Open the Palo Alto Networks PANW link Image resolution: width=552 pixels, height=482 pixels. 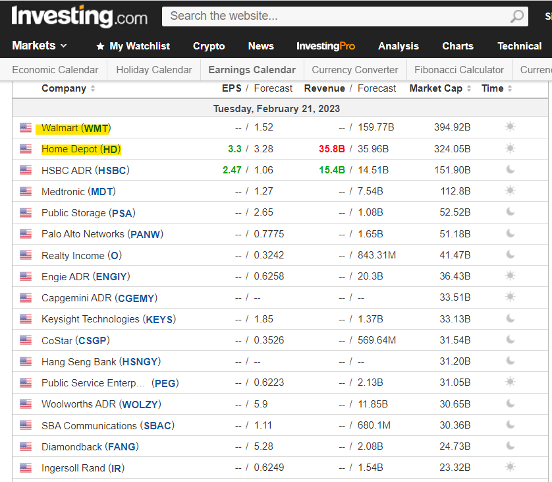pyautogui.click(x=145, y=233)
